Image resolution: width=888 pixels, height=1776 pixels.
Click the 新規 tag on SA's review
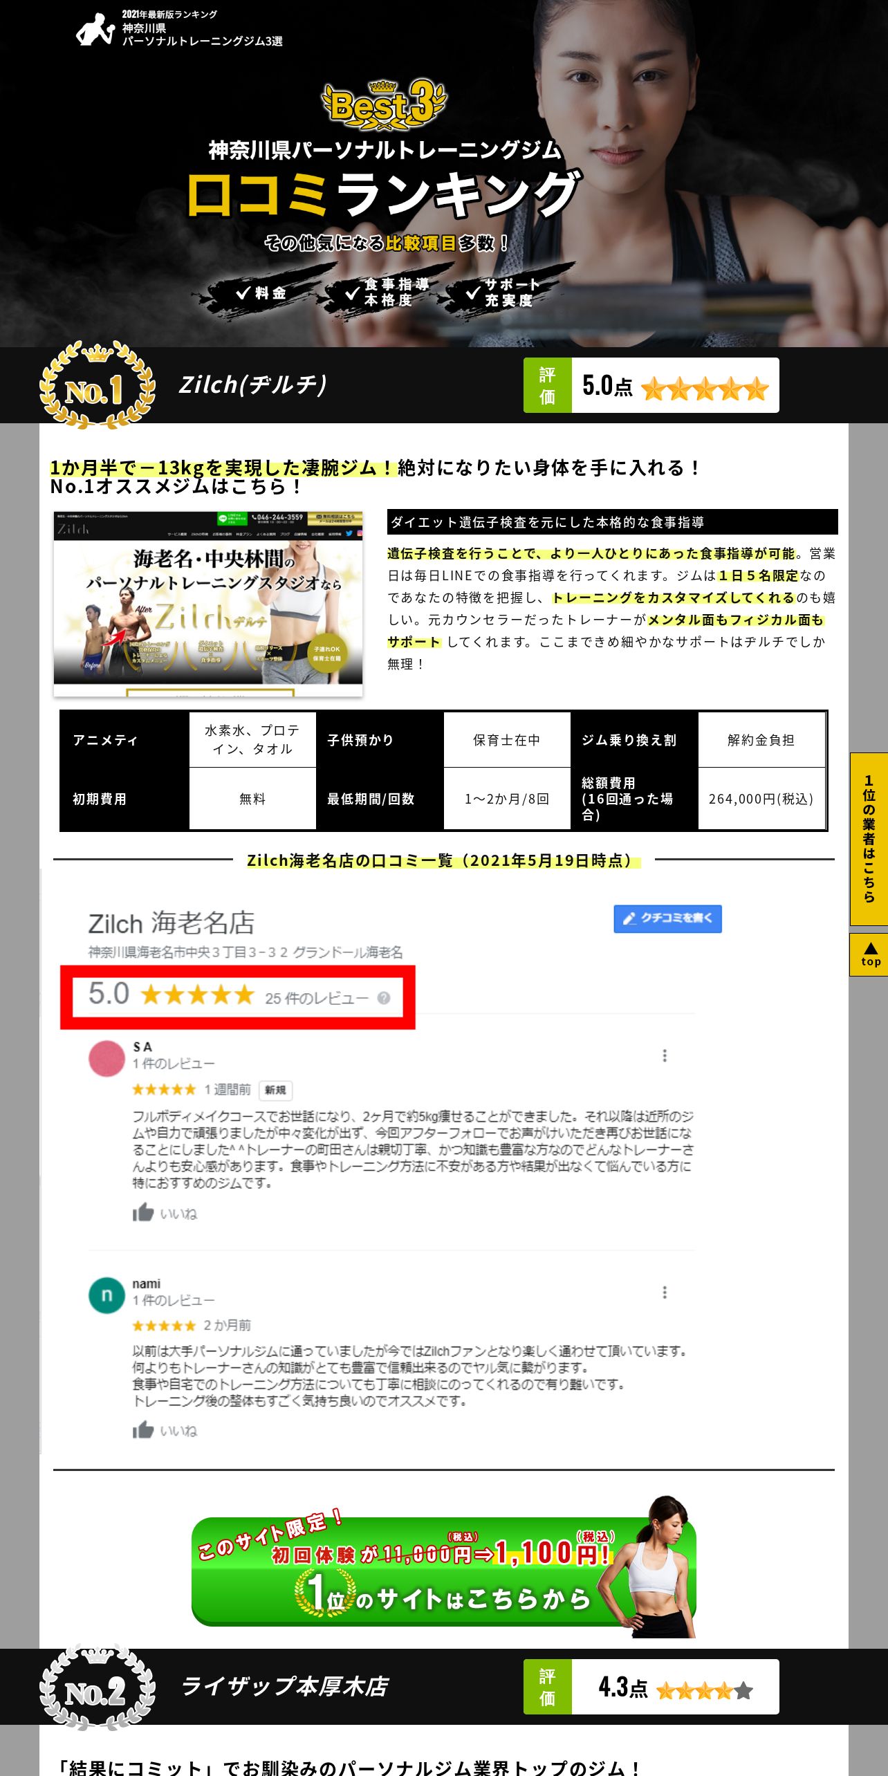click(x=275, y=1090)
